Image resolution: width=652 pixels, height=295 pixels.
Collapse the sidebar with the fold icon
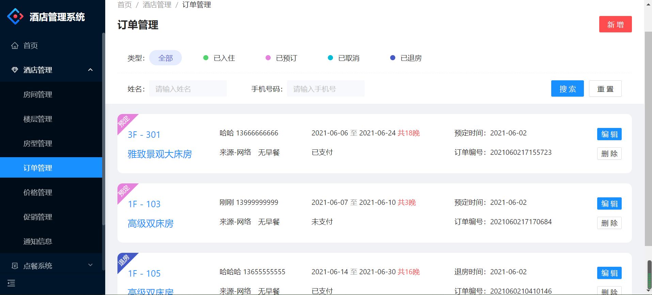tap(11, 283)
